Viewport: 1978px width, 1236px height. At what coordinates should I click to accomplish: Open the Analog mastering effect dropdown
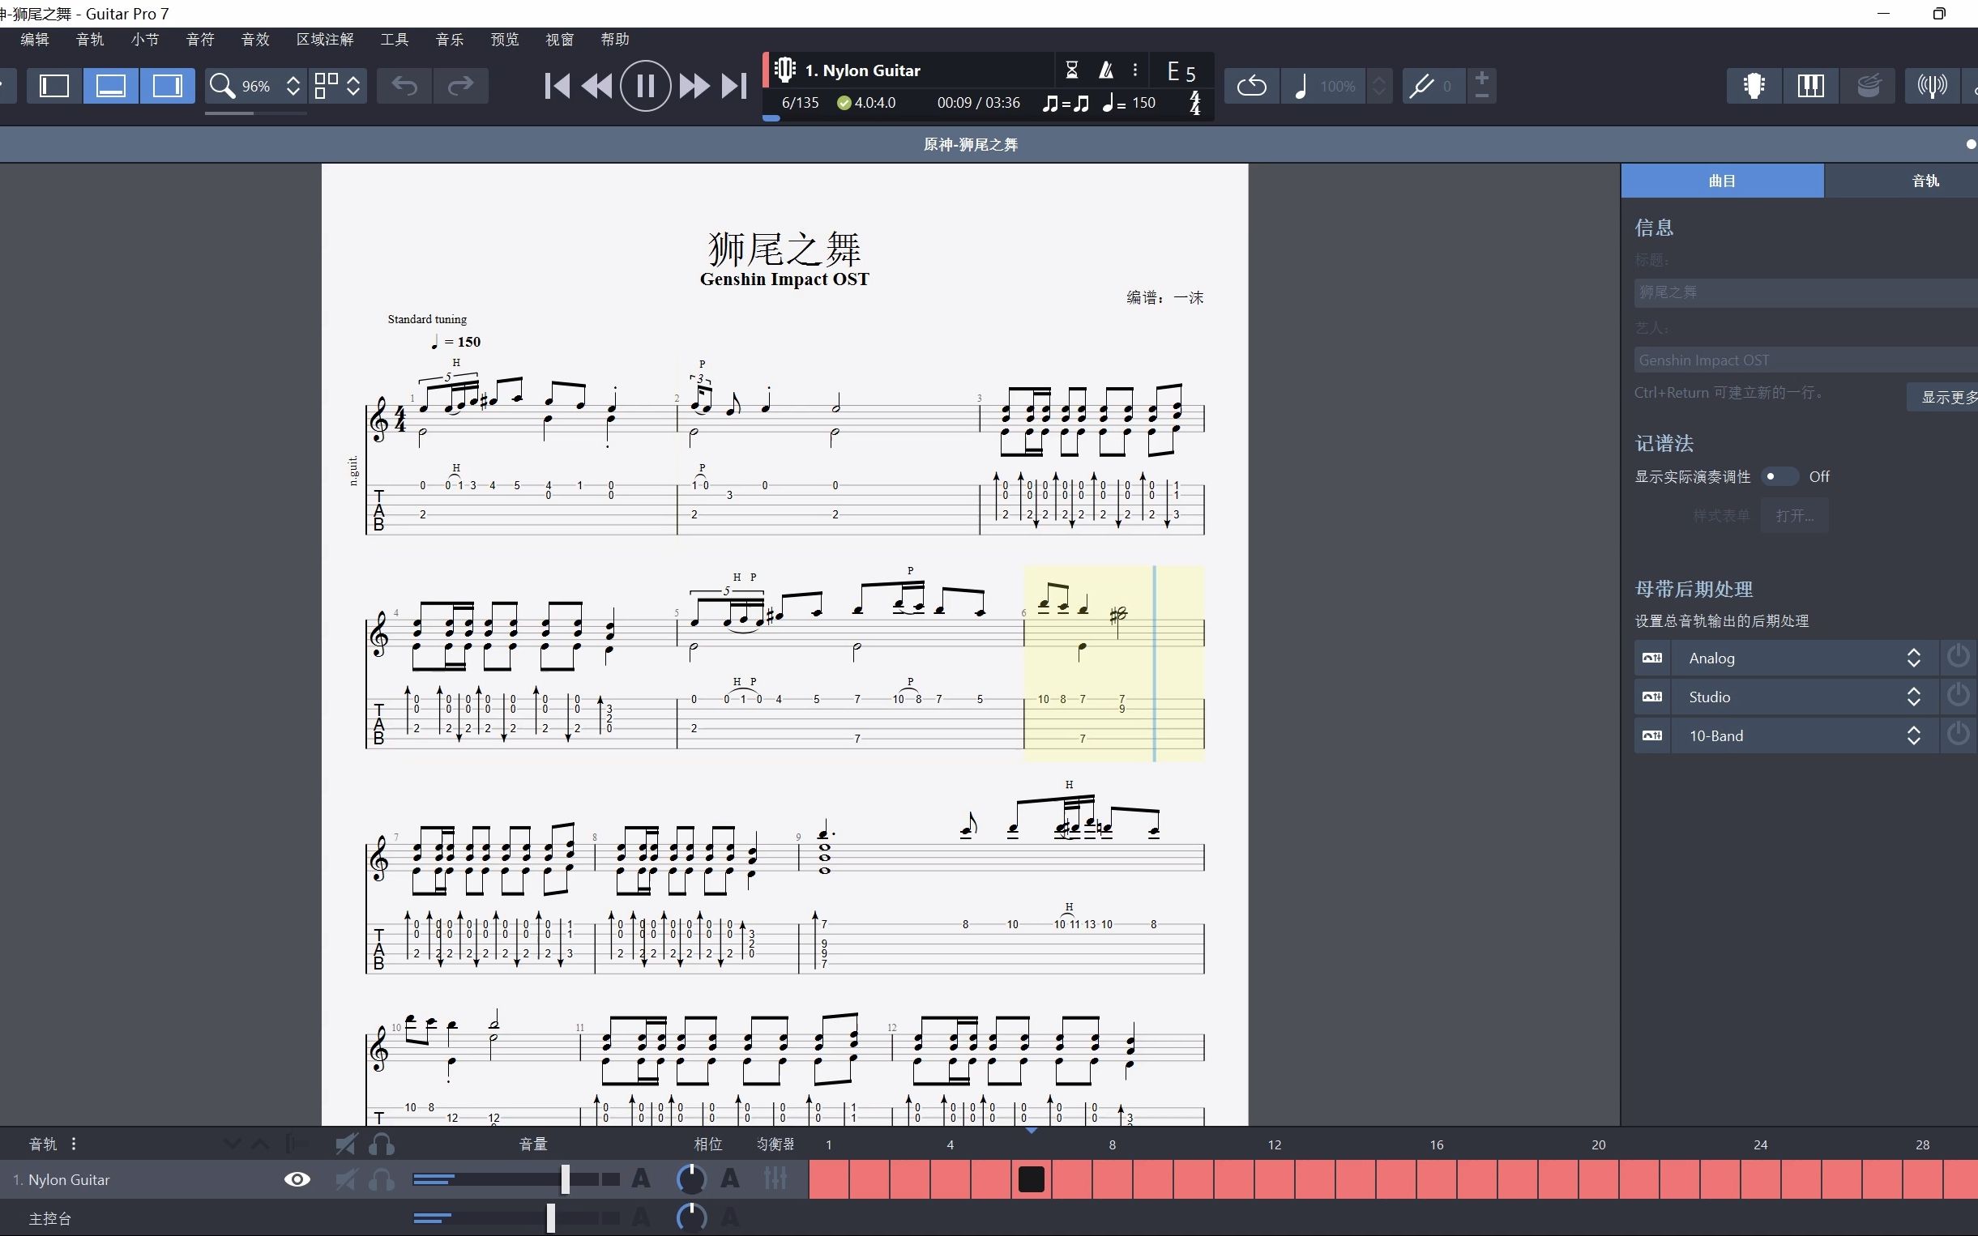(1804, 658)
